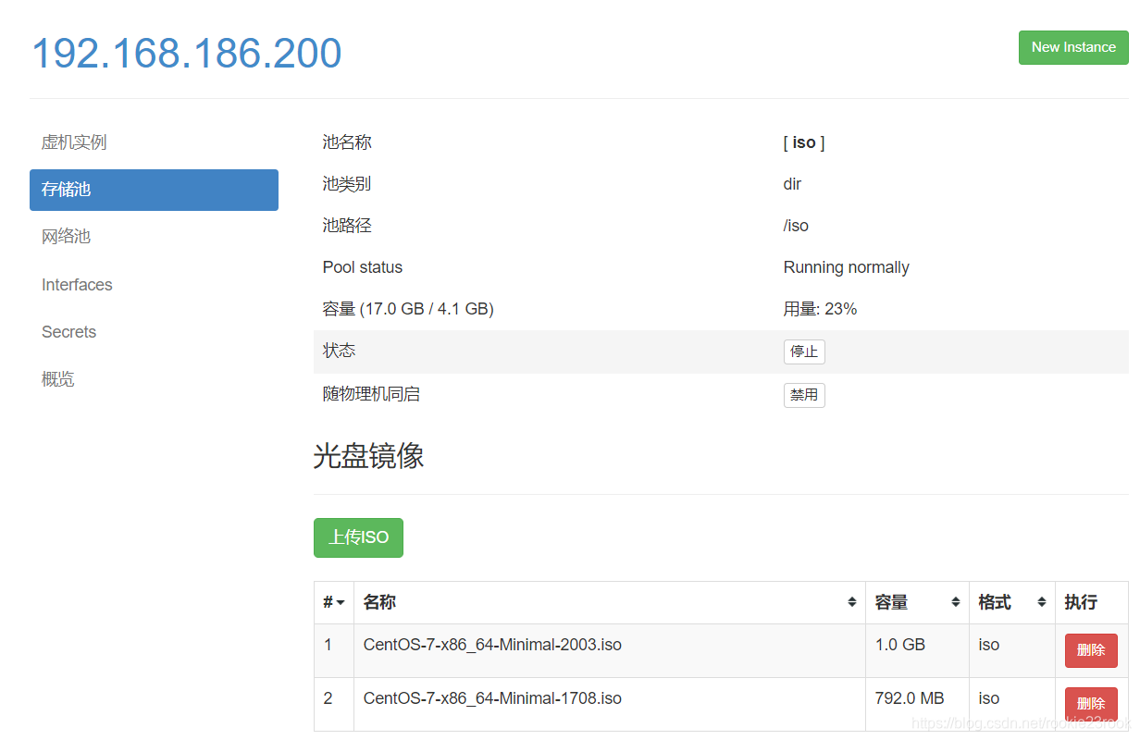View the 概览 overview page
The width and height of the screenshot is (1140, 740).
point(58,378)
